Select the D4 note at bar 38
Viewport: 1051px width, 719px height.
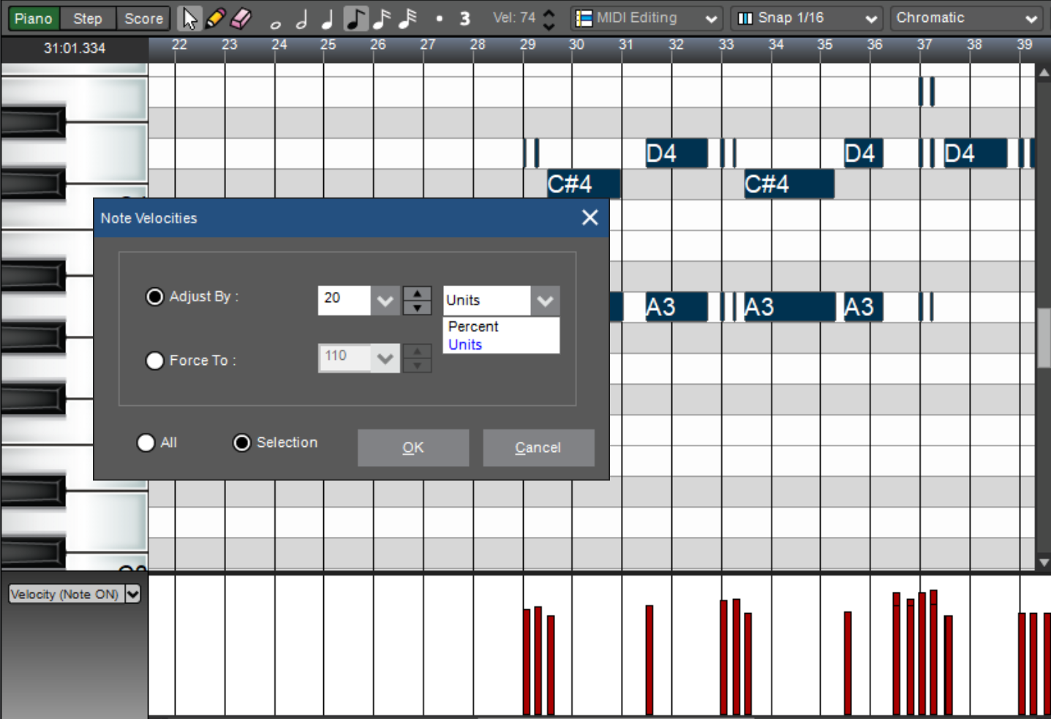pos(975,153)
